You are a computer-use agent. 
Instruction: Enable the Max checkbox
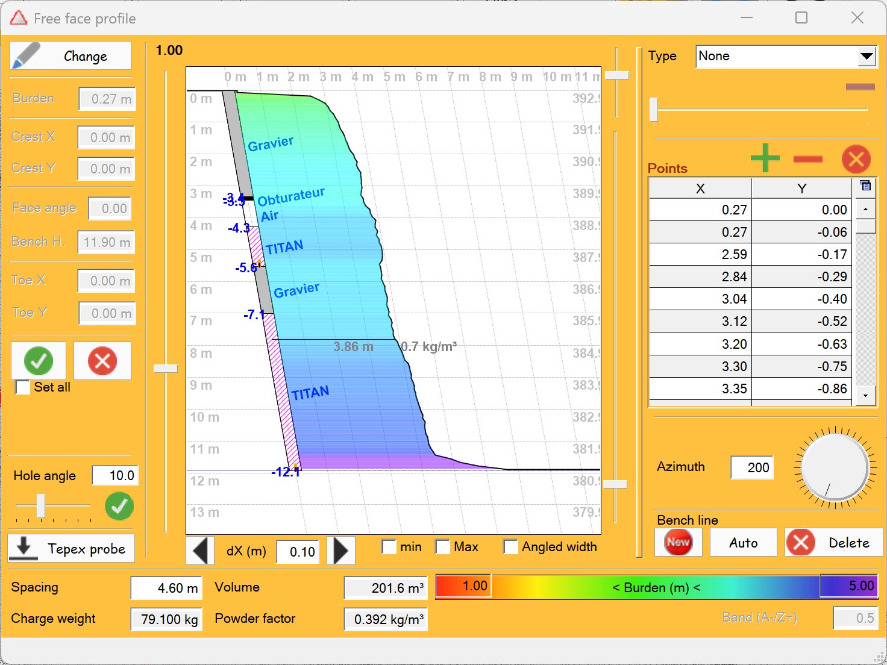444,546
